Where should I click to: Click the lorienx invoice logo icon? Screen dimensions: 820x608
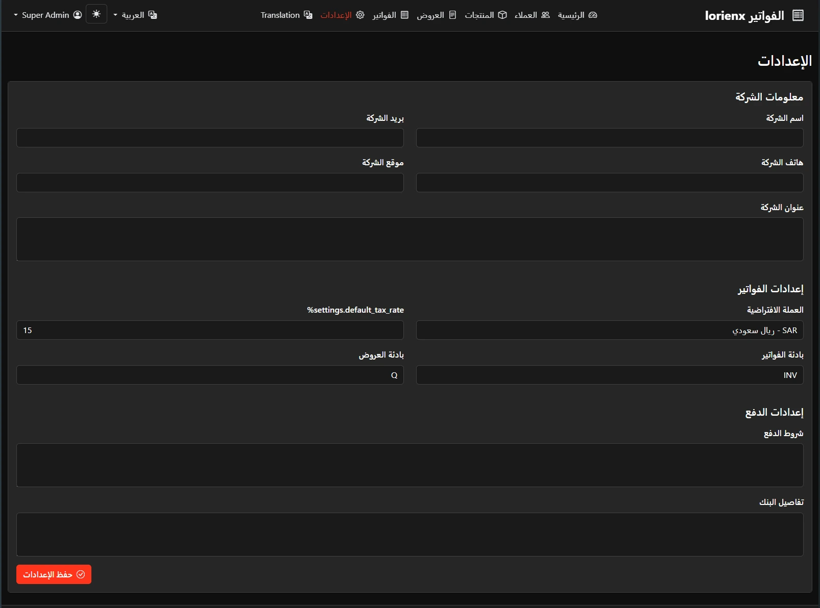pos(798,16)
